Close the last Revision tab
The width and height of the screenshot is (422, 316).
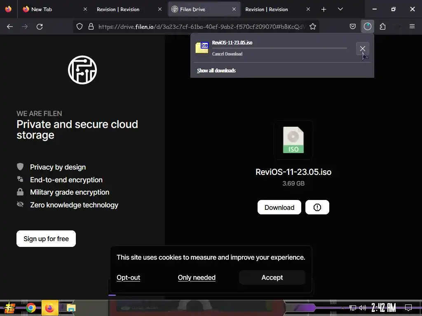[x=308, y=9]
